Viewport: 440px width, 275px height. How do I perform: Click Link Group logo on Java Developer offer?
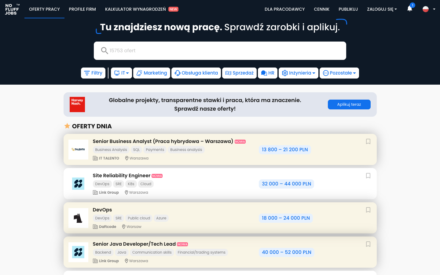pyautogui.click(x=78, y=252)
